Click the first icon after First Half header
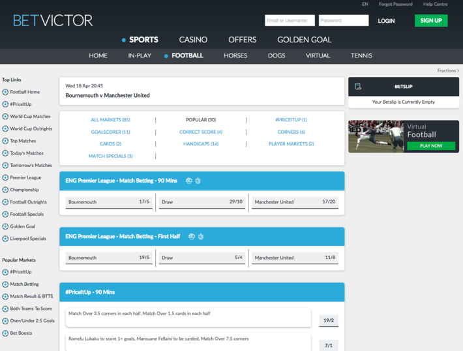The height and width of the screenshot is (351, 463). pyautogui.click(x=192, y=236)
